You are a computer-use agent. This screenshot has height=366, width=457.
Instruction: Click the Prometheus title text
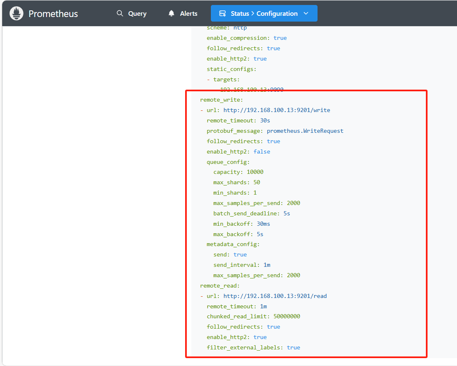[x=53, y=14]
